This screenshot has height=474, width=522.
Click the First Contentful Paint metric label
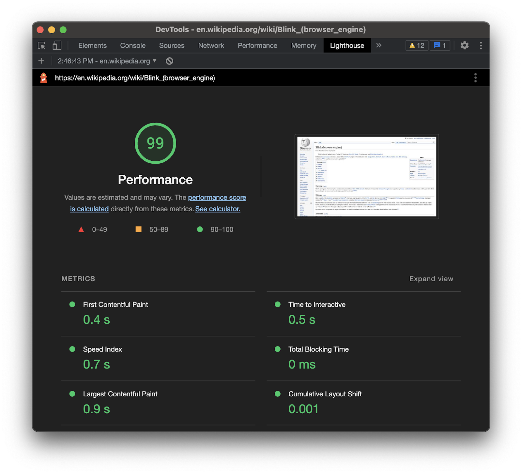coord(115,304)
